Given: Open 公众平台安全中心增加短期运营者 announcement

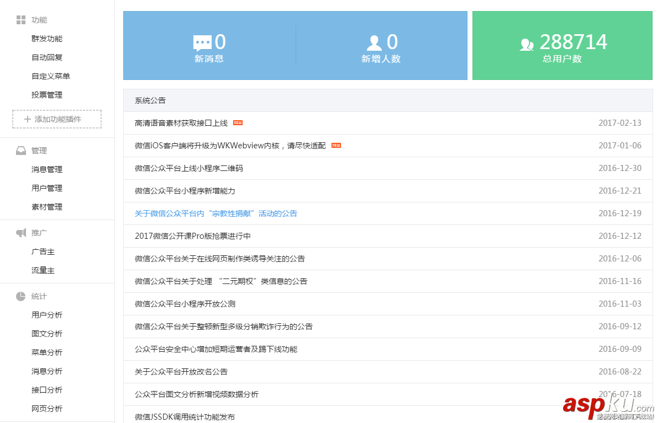Looking at the screenshot, I should (x=216, y=349).
